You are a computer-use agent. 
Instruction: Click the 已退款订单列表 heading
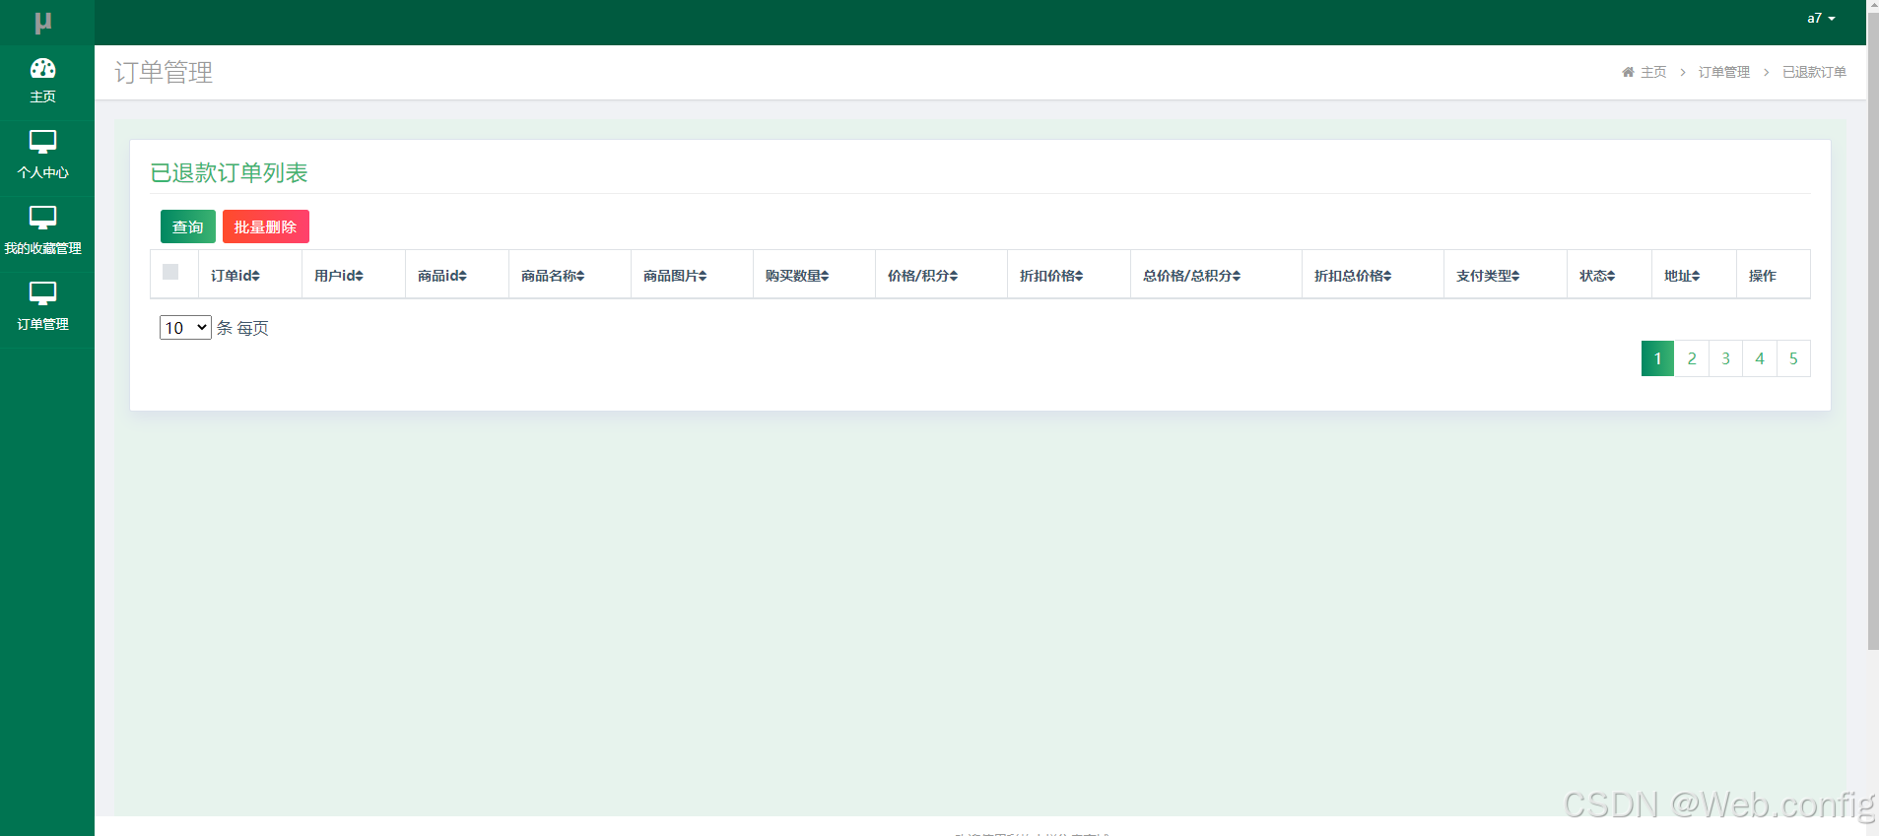(x=229, y=172)
